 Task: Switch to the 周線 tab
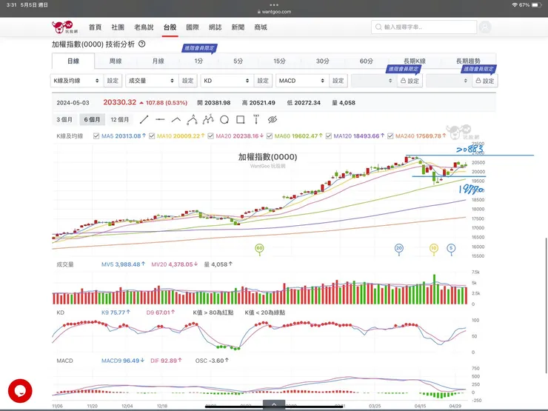116,61
